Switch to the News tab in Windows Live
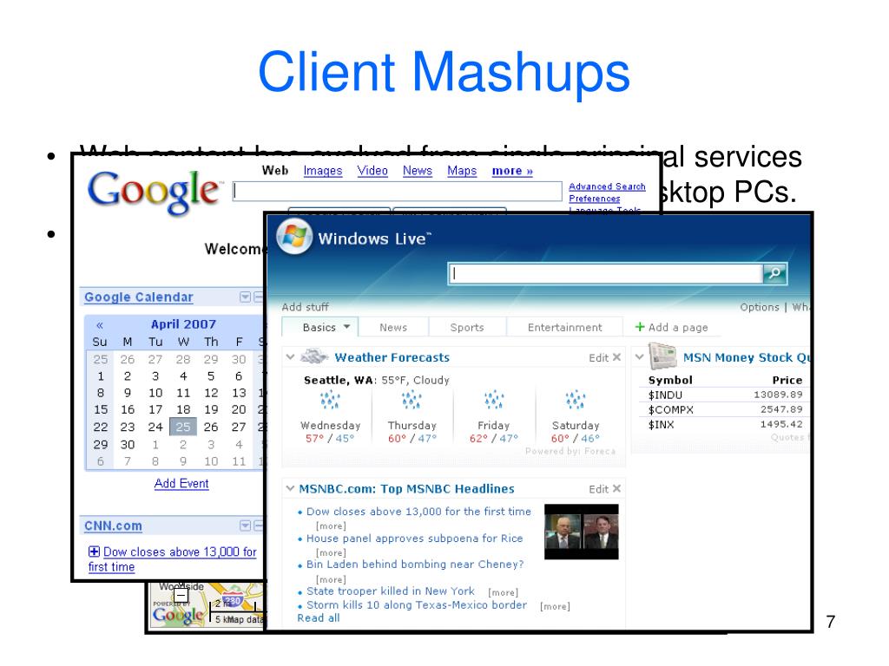Image resolution: width=889 pixels, height=666 pixels. [393, 327]
